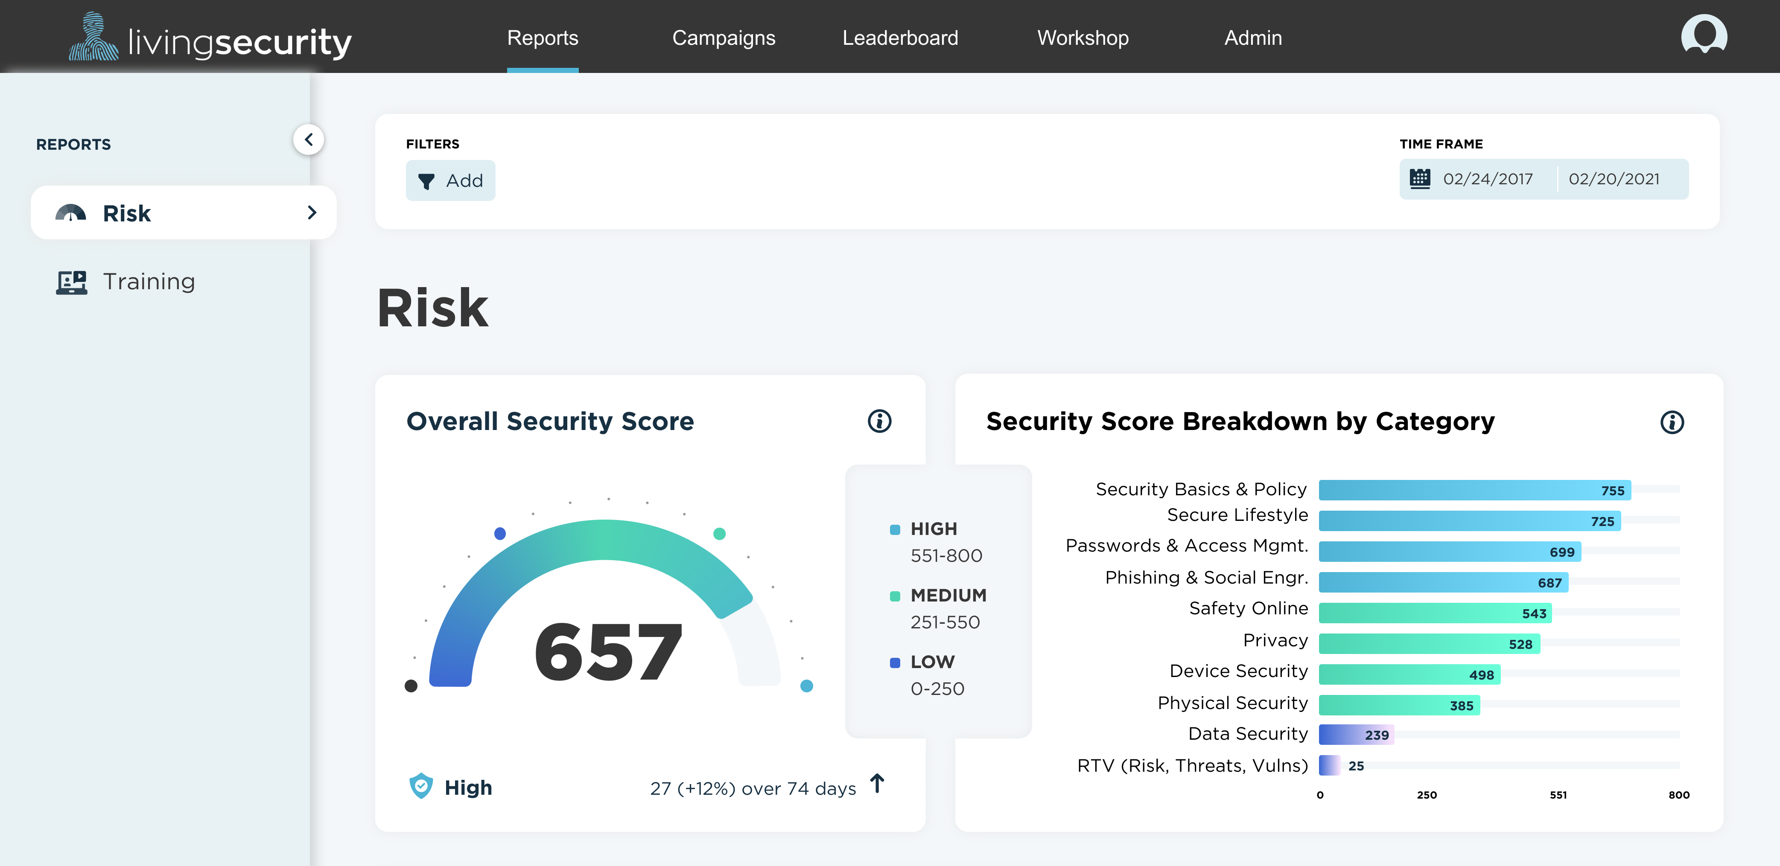The height and width of the screenshot is (866, 1780).
Task: Click the shield badge next to High rating
Action: point(422,786)
